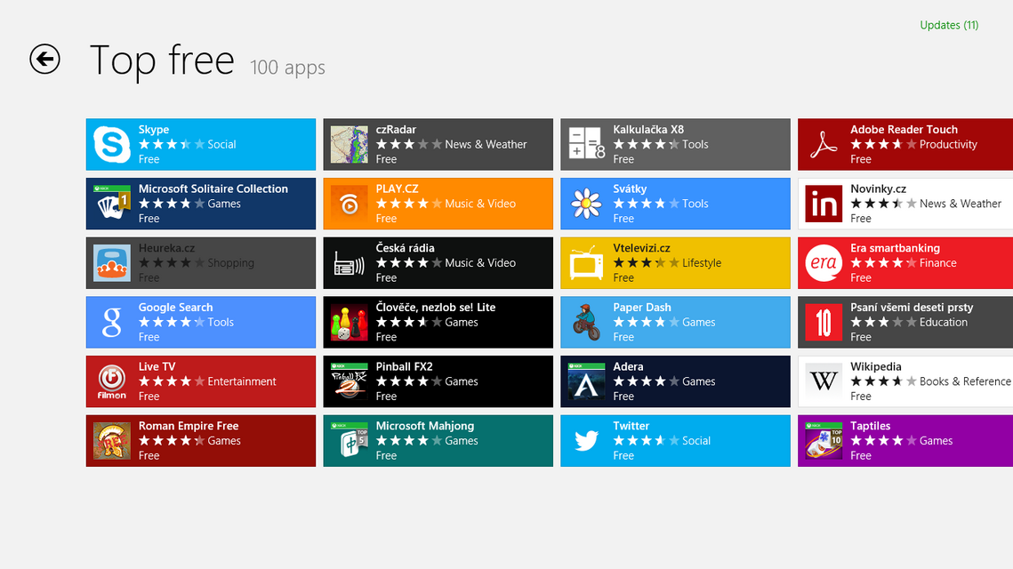Launch Microsoft Solitaire Collection
The image size is (1013, 569).
click(x=200, y=204)
